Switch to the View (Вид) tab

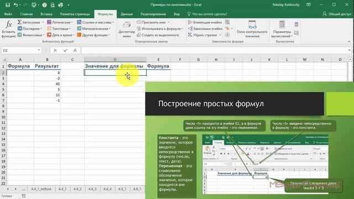coord(176,14)
